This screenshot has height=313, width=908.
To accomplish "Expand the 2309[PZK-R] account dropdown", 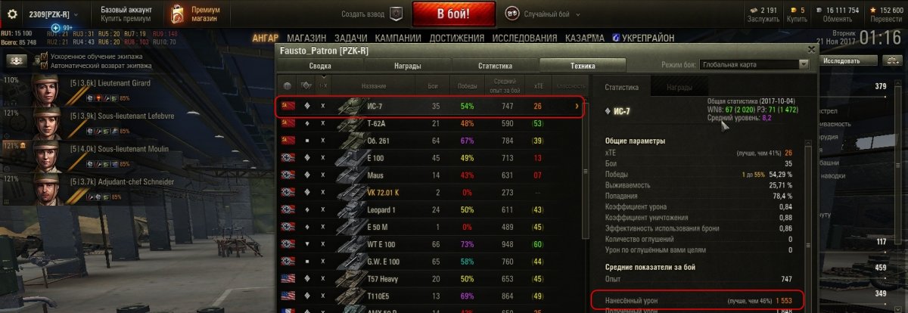I will pos(76,14).
